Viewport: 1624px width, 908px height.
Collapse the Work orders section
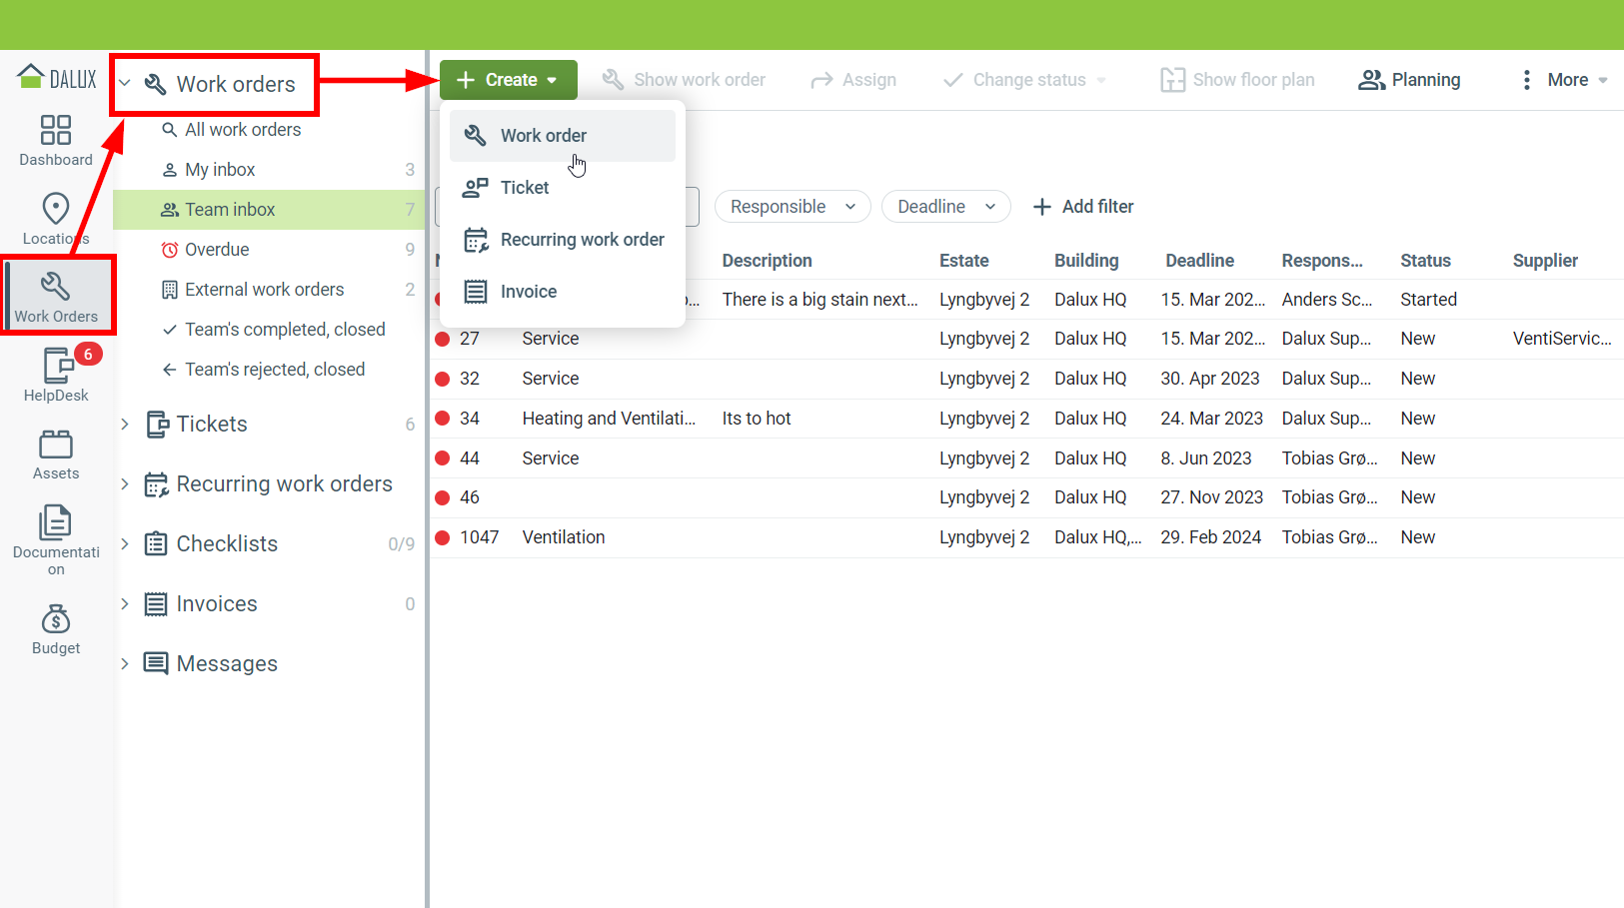[125, 84]
